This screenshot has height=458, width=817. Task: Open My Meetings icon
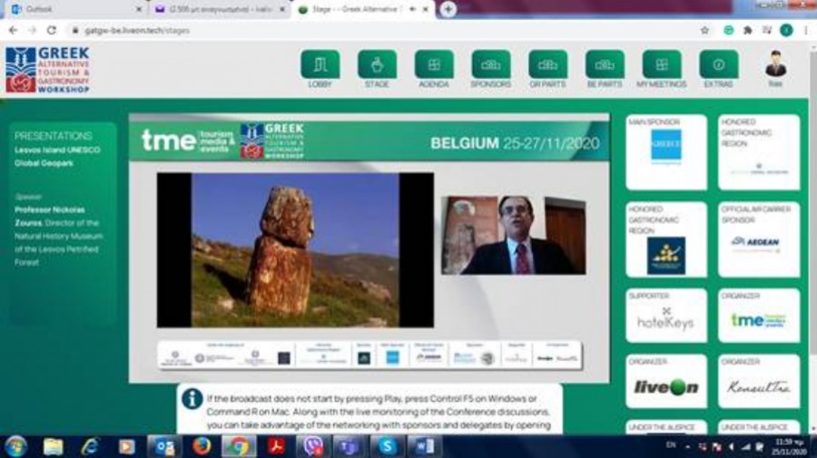point(662,65)
